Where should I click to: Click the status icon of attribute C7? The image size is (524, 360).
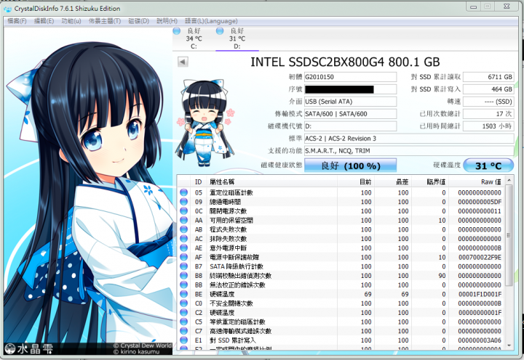click(x=184, y=331)
